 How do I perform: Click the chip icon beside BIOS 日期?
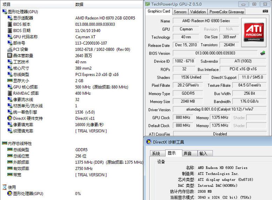(10, 31)
